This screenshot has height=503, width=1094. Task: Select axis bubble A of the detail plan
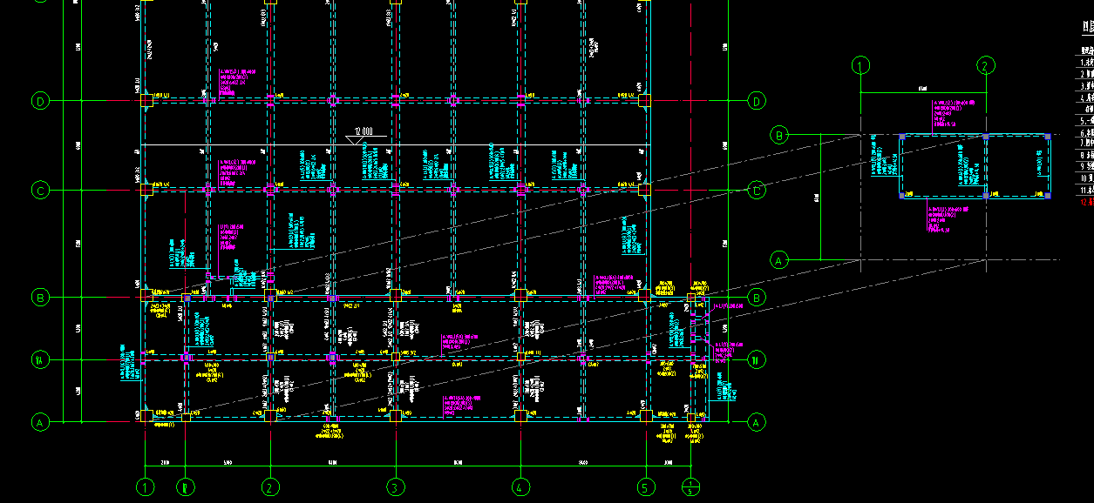780,259
